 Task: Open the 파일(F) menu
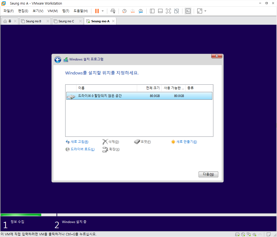(x=8, y=11)
